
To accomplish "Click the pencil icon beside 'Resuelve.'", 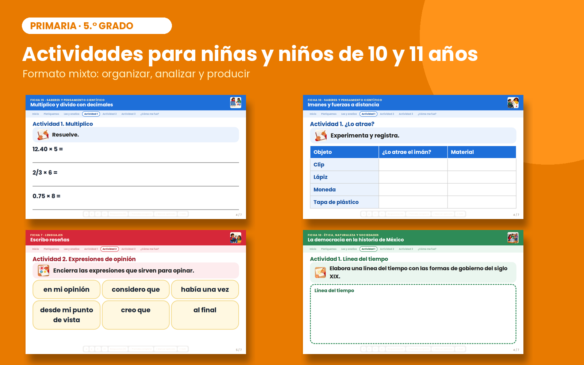I will pyautogui.click(x=43, y=135).
